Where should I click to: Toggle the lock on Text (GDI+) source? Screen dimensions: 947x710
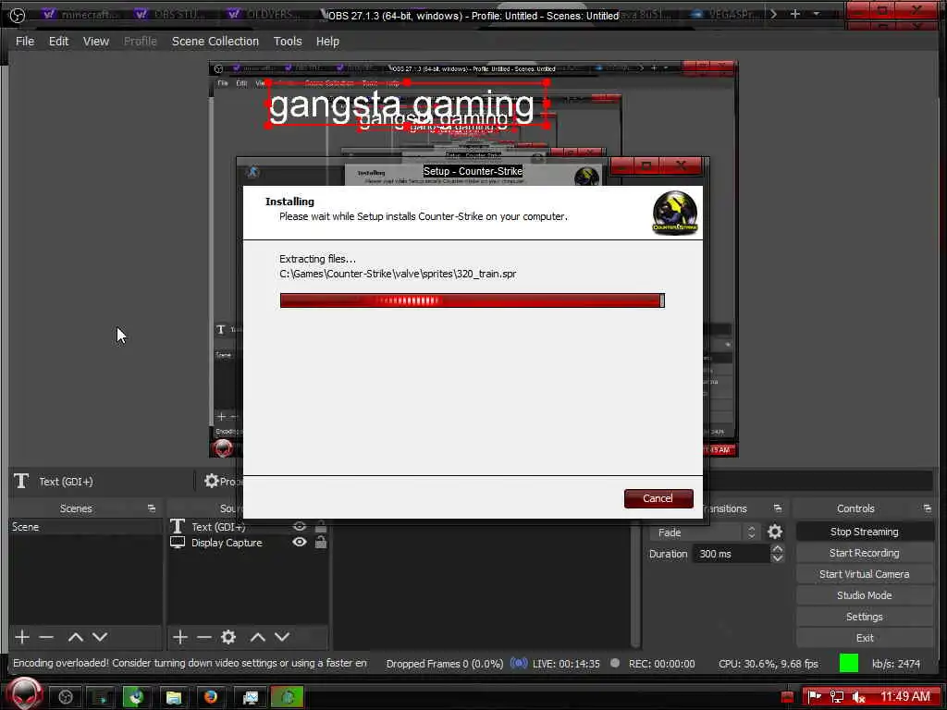[x=321, y=526]
